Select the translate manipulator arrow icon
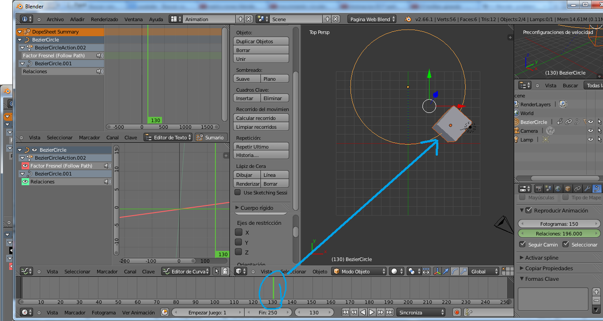Screen dimensions: 603x321 (x=446, y=272)
